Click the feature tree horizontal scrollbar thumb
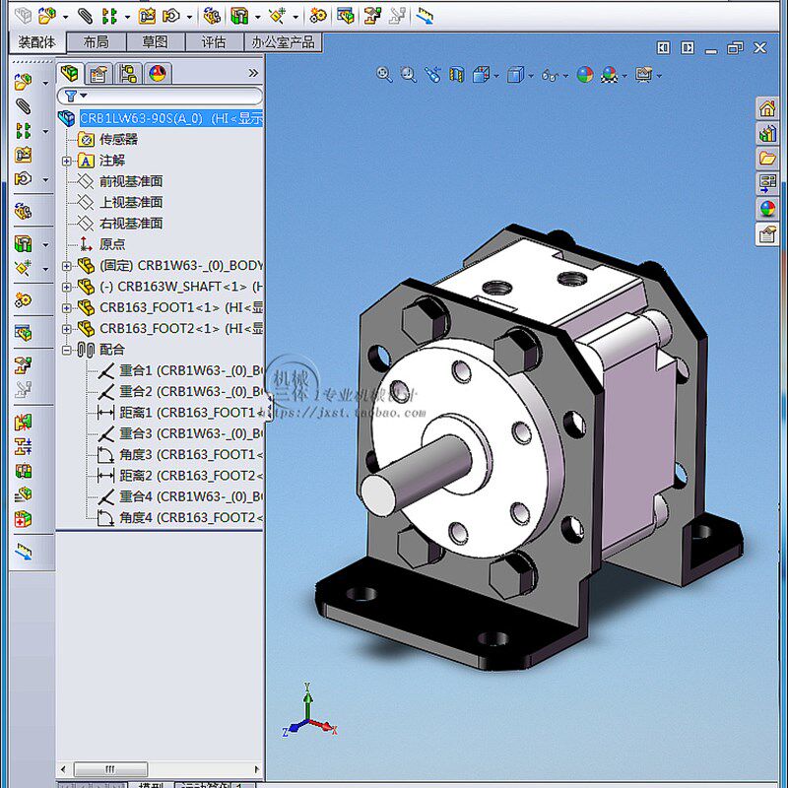The height and width of the screenshot is (788, 788). point(110,769)
